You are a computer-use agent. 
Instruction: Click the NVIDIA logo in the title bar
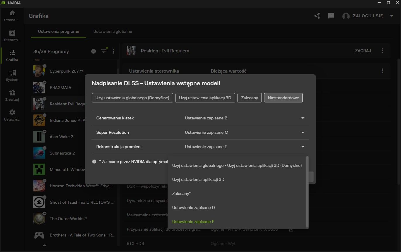point(3,3)
